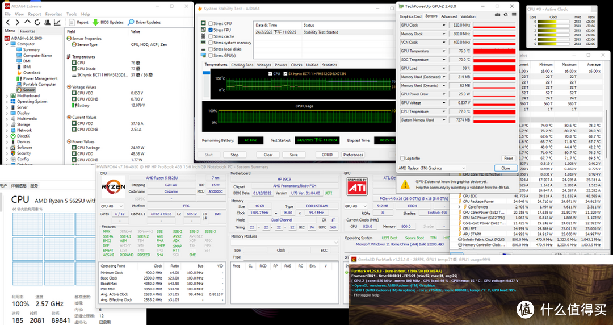This screenshot has width=613, height=325.
Task: Click the Refresh icon in AIDA64 toolbar
Action: pyautogui.click(x=37, y=22)
